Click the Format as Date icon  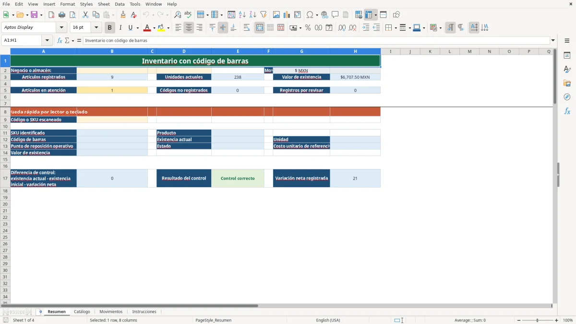[329, 28]
